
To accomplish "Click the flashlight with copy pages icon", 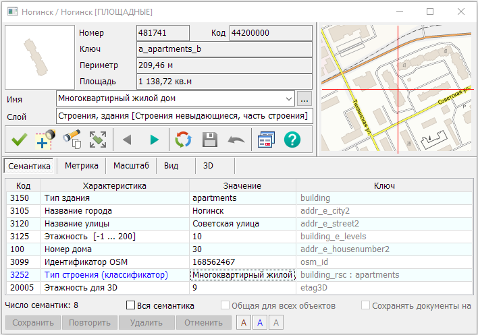I will (72, 140).
